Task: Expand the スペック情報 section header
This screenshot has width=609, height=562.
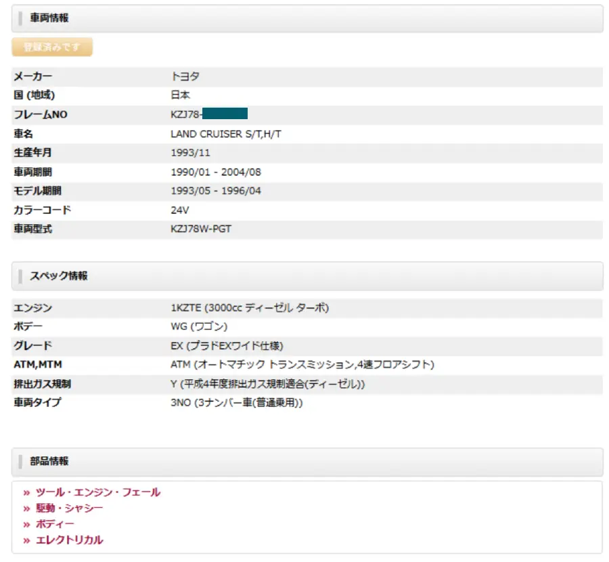Action: [51, 276]
